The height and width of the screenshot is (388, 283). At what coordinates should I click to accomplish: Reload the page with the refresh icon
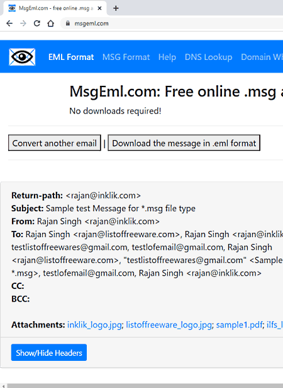(37, 23)
